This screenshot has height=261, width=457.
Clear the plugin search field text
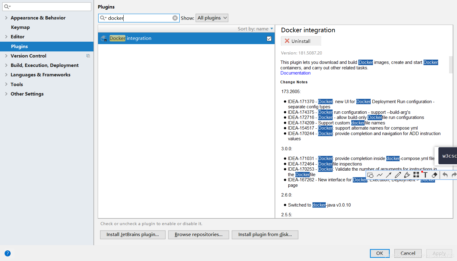175,18
